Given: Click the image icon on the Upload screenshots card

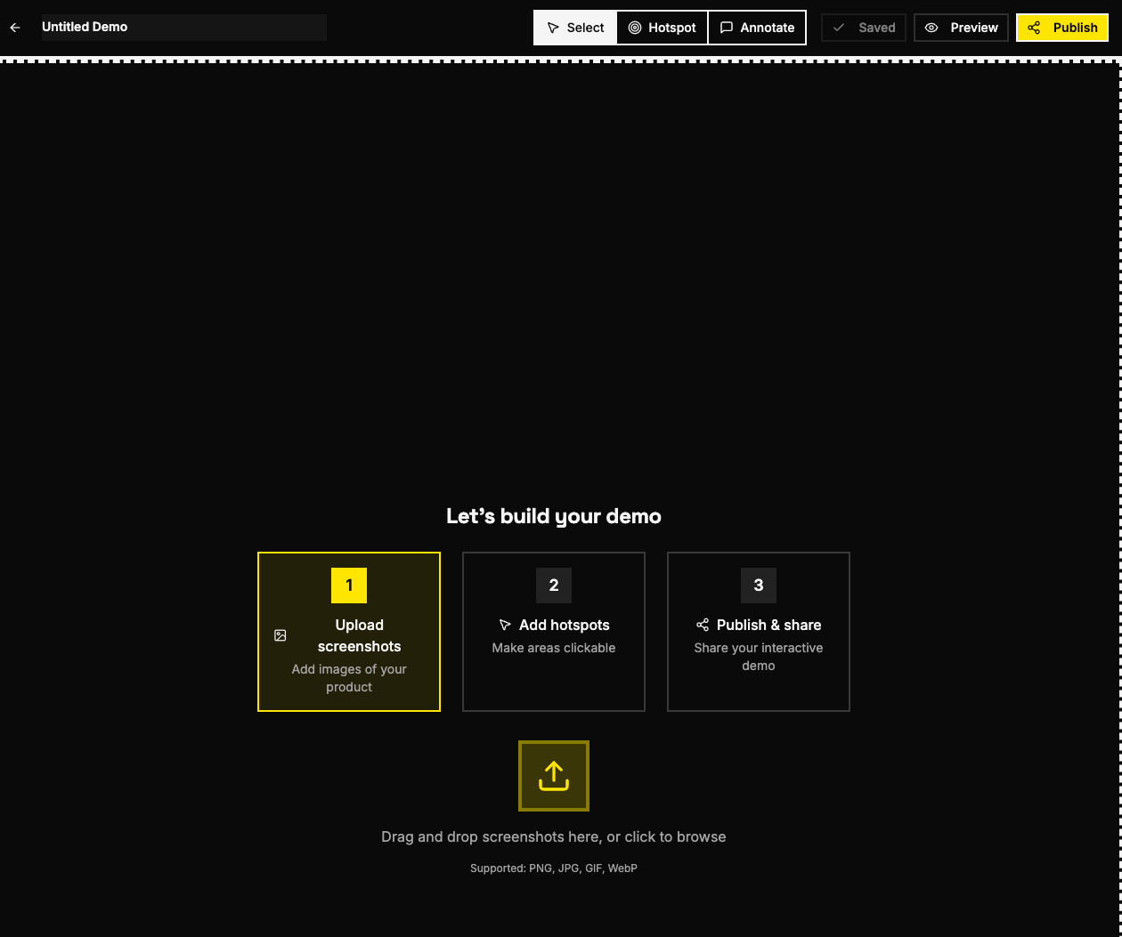Looking at the screenshot, I should (x=280, y=635).
